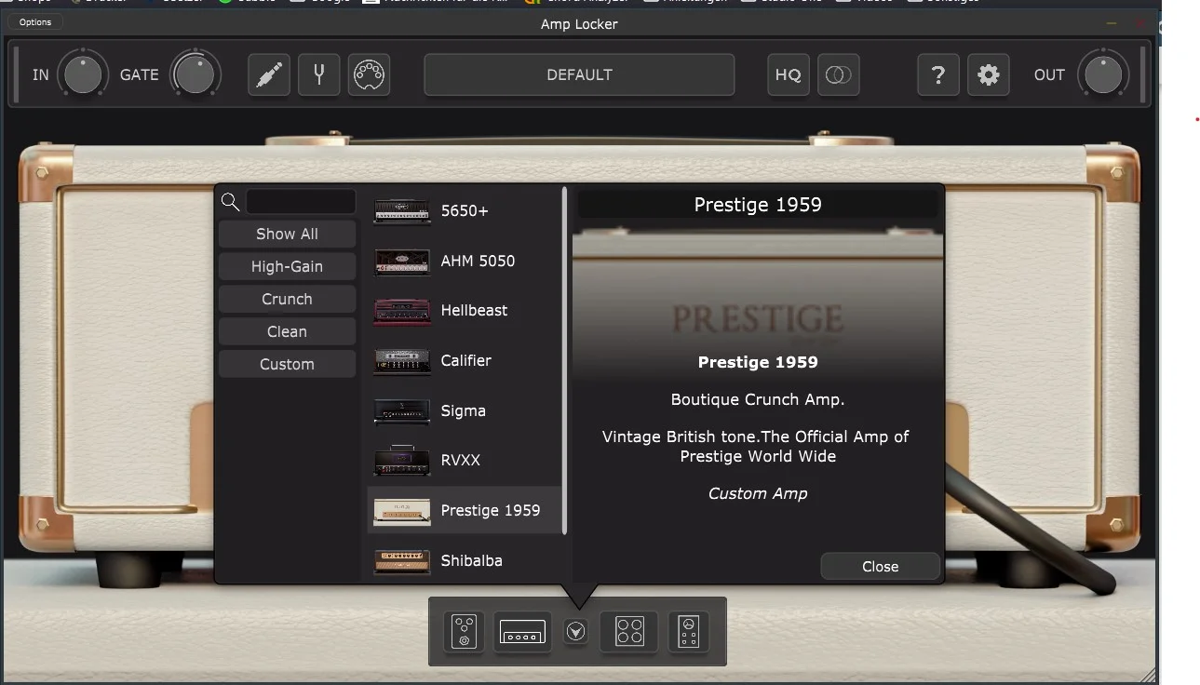Image resolution: width=1200 pixels, height=685 pixels.
Task: Select the Shibalba amp
Action: [x=464, y=560]
